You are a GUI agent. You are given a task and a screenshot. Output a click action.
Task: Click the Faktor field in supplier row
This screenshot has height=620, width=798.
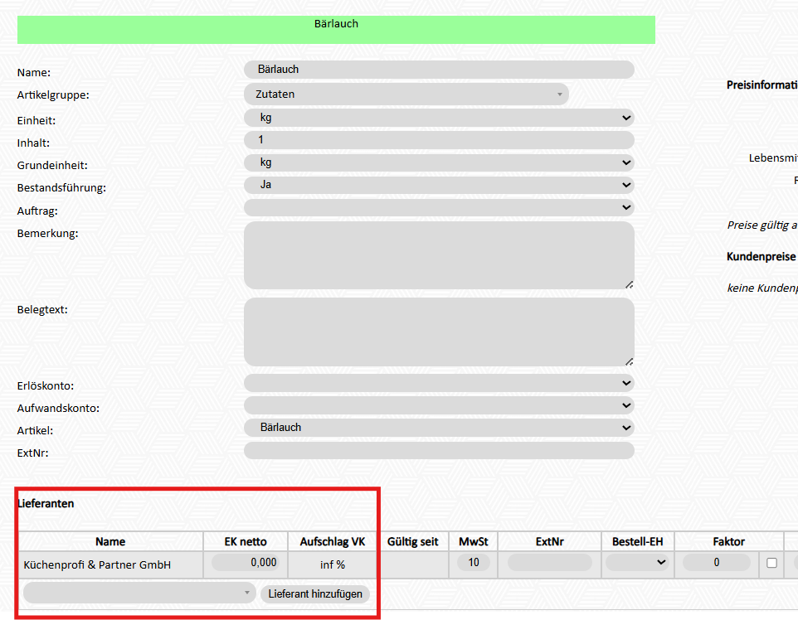pos(717,563)
